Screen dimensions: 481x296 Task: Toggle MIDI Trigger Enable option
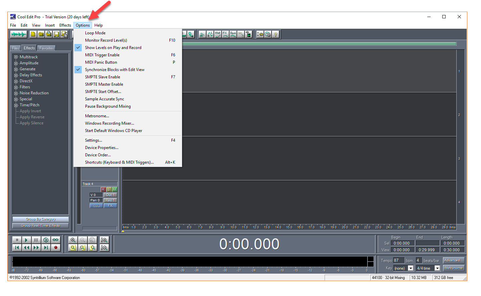[x=128, y=55]
